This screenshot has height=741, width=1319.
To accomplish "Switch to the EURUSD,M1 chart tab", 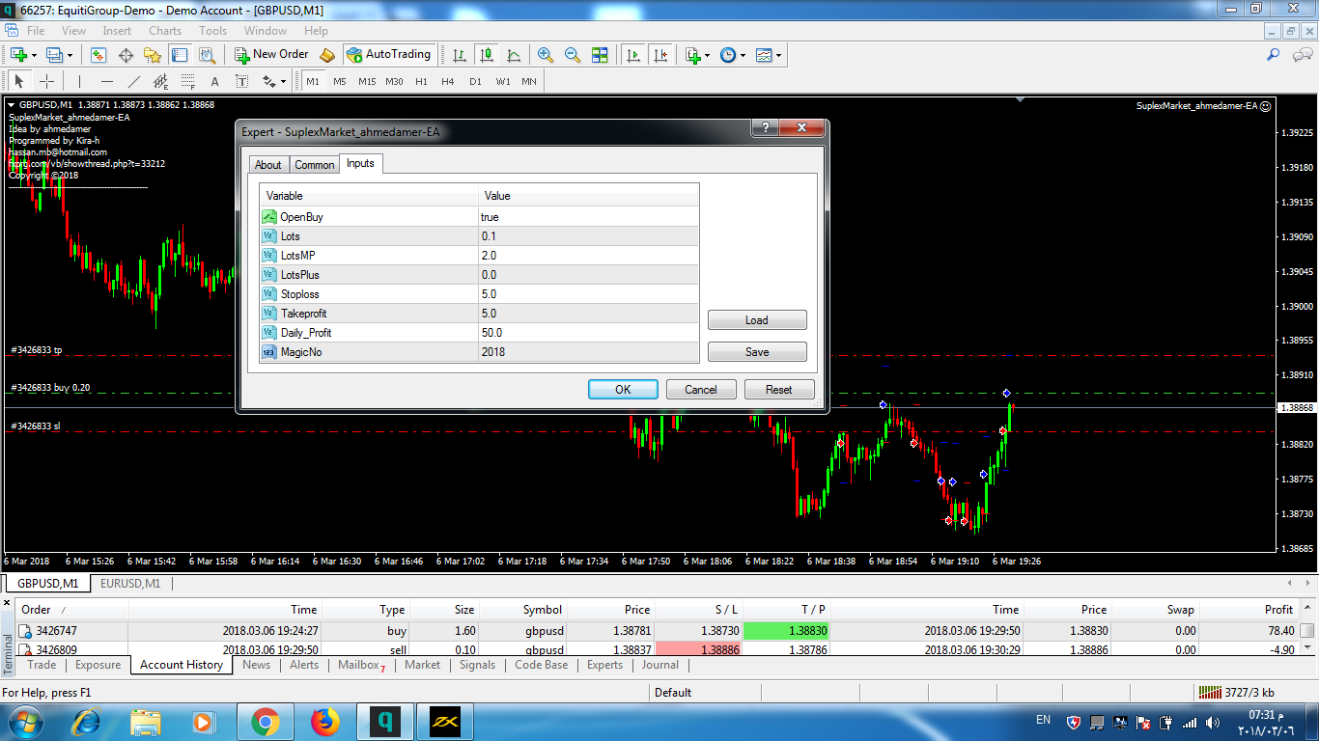I will tap(130, 583).
